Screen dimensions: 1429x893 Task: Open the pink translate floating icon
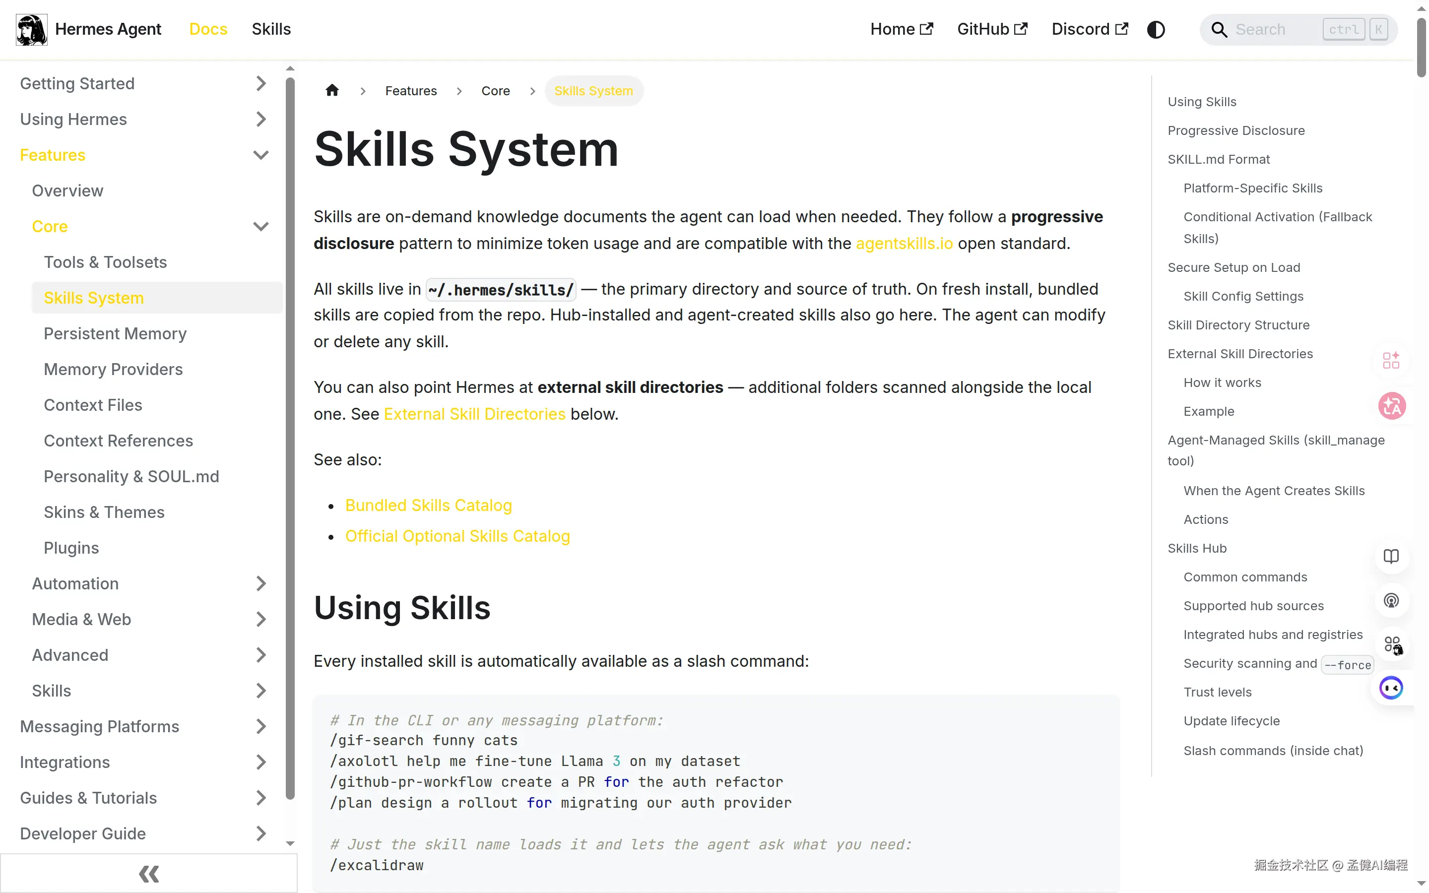tap(1391, 405)
